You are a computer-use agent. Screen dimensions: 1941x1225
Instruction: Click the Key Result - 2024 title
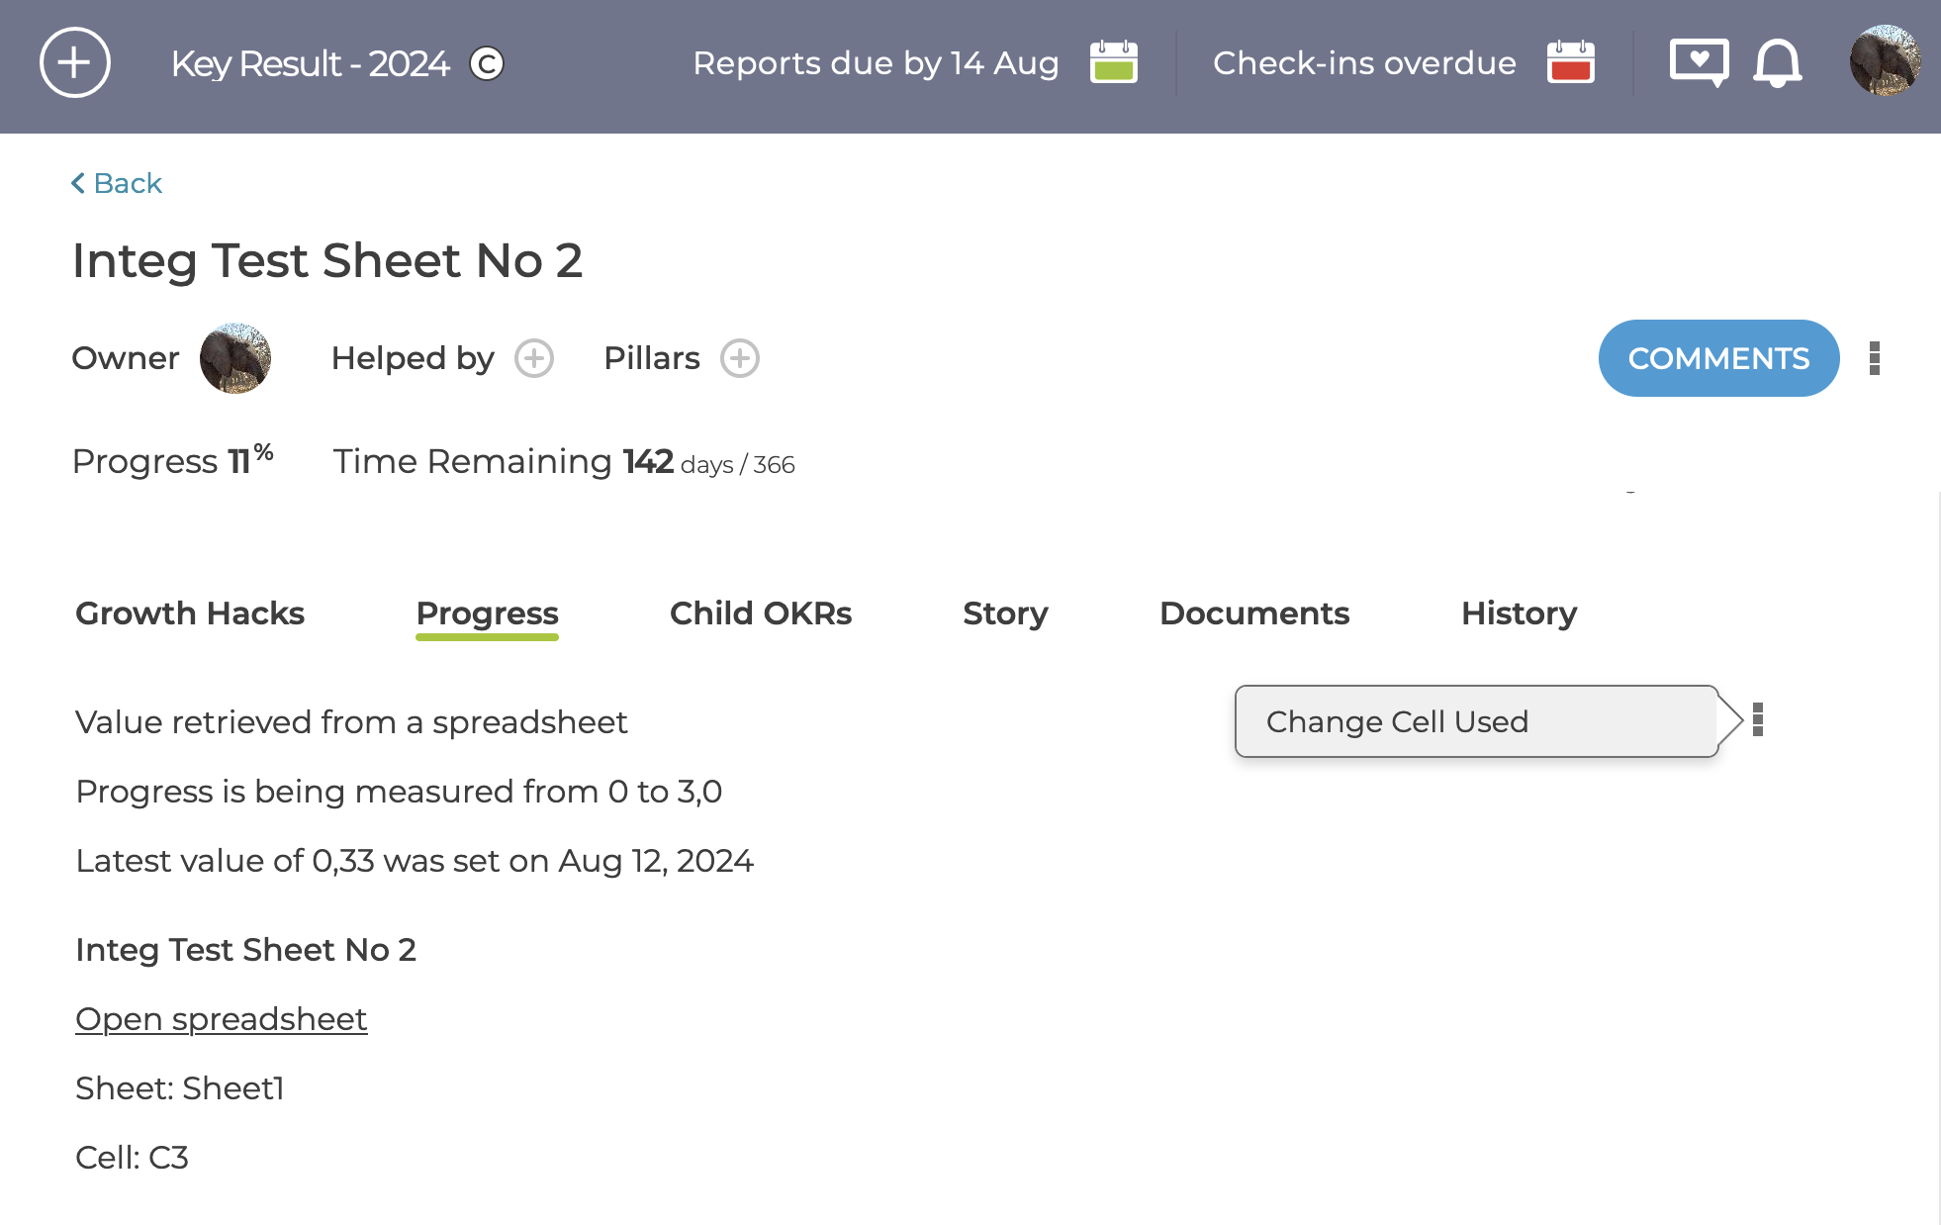310,64
